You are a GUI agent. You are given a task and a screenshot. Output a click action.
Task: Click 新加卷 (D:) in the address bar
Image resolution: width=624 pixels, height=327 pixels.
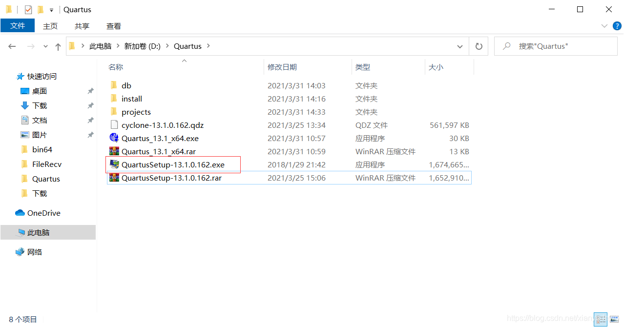click(x=142, y=46)
